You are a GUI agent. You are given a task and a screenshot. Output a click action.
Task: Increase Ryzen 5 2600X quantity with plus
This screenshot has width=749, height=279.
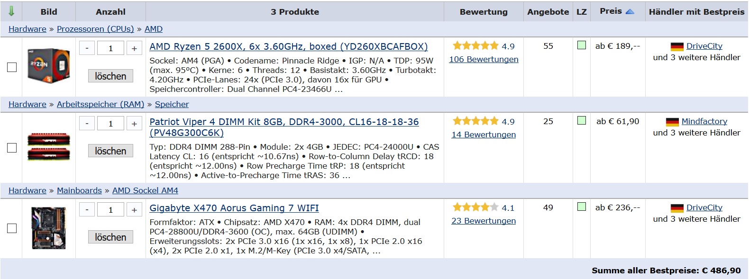(x=134, y=48)
